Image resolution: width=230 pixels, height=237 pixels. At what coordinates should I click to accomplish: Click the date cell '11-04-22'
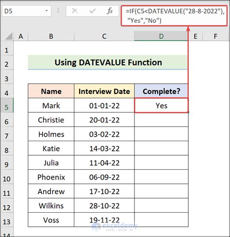(x=104, y=163)
